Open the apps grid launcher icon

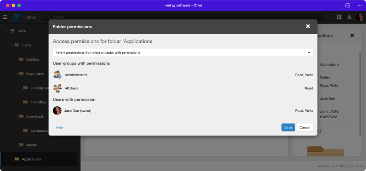[339, 17]
